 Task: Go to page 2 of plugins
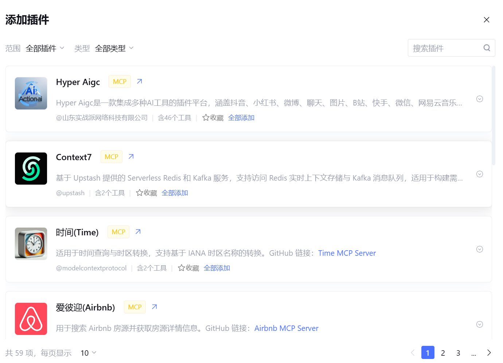443,353
